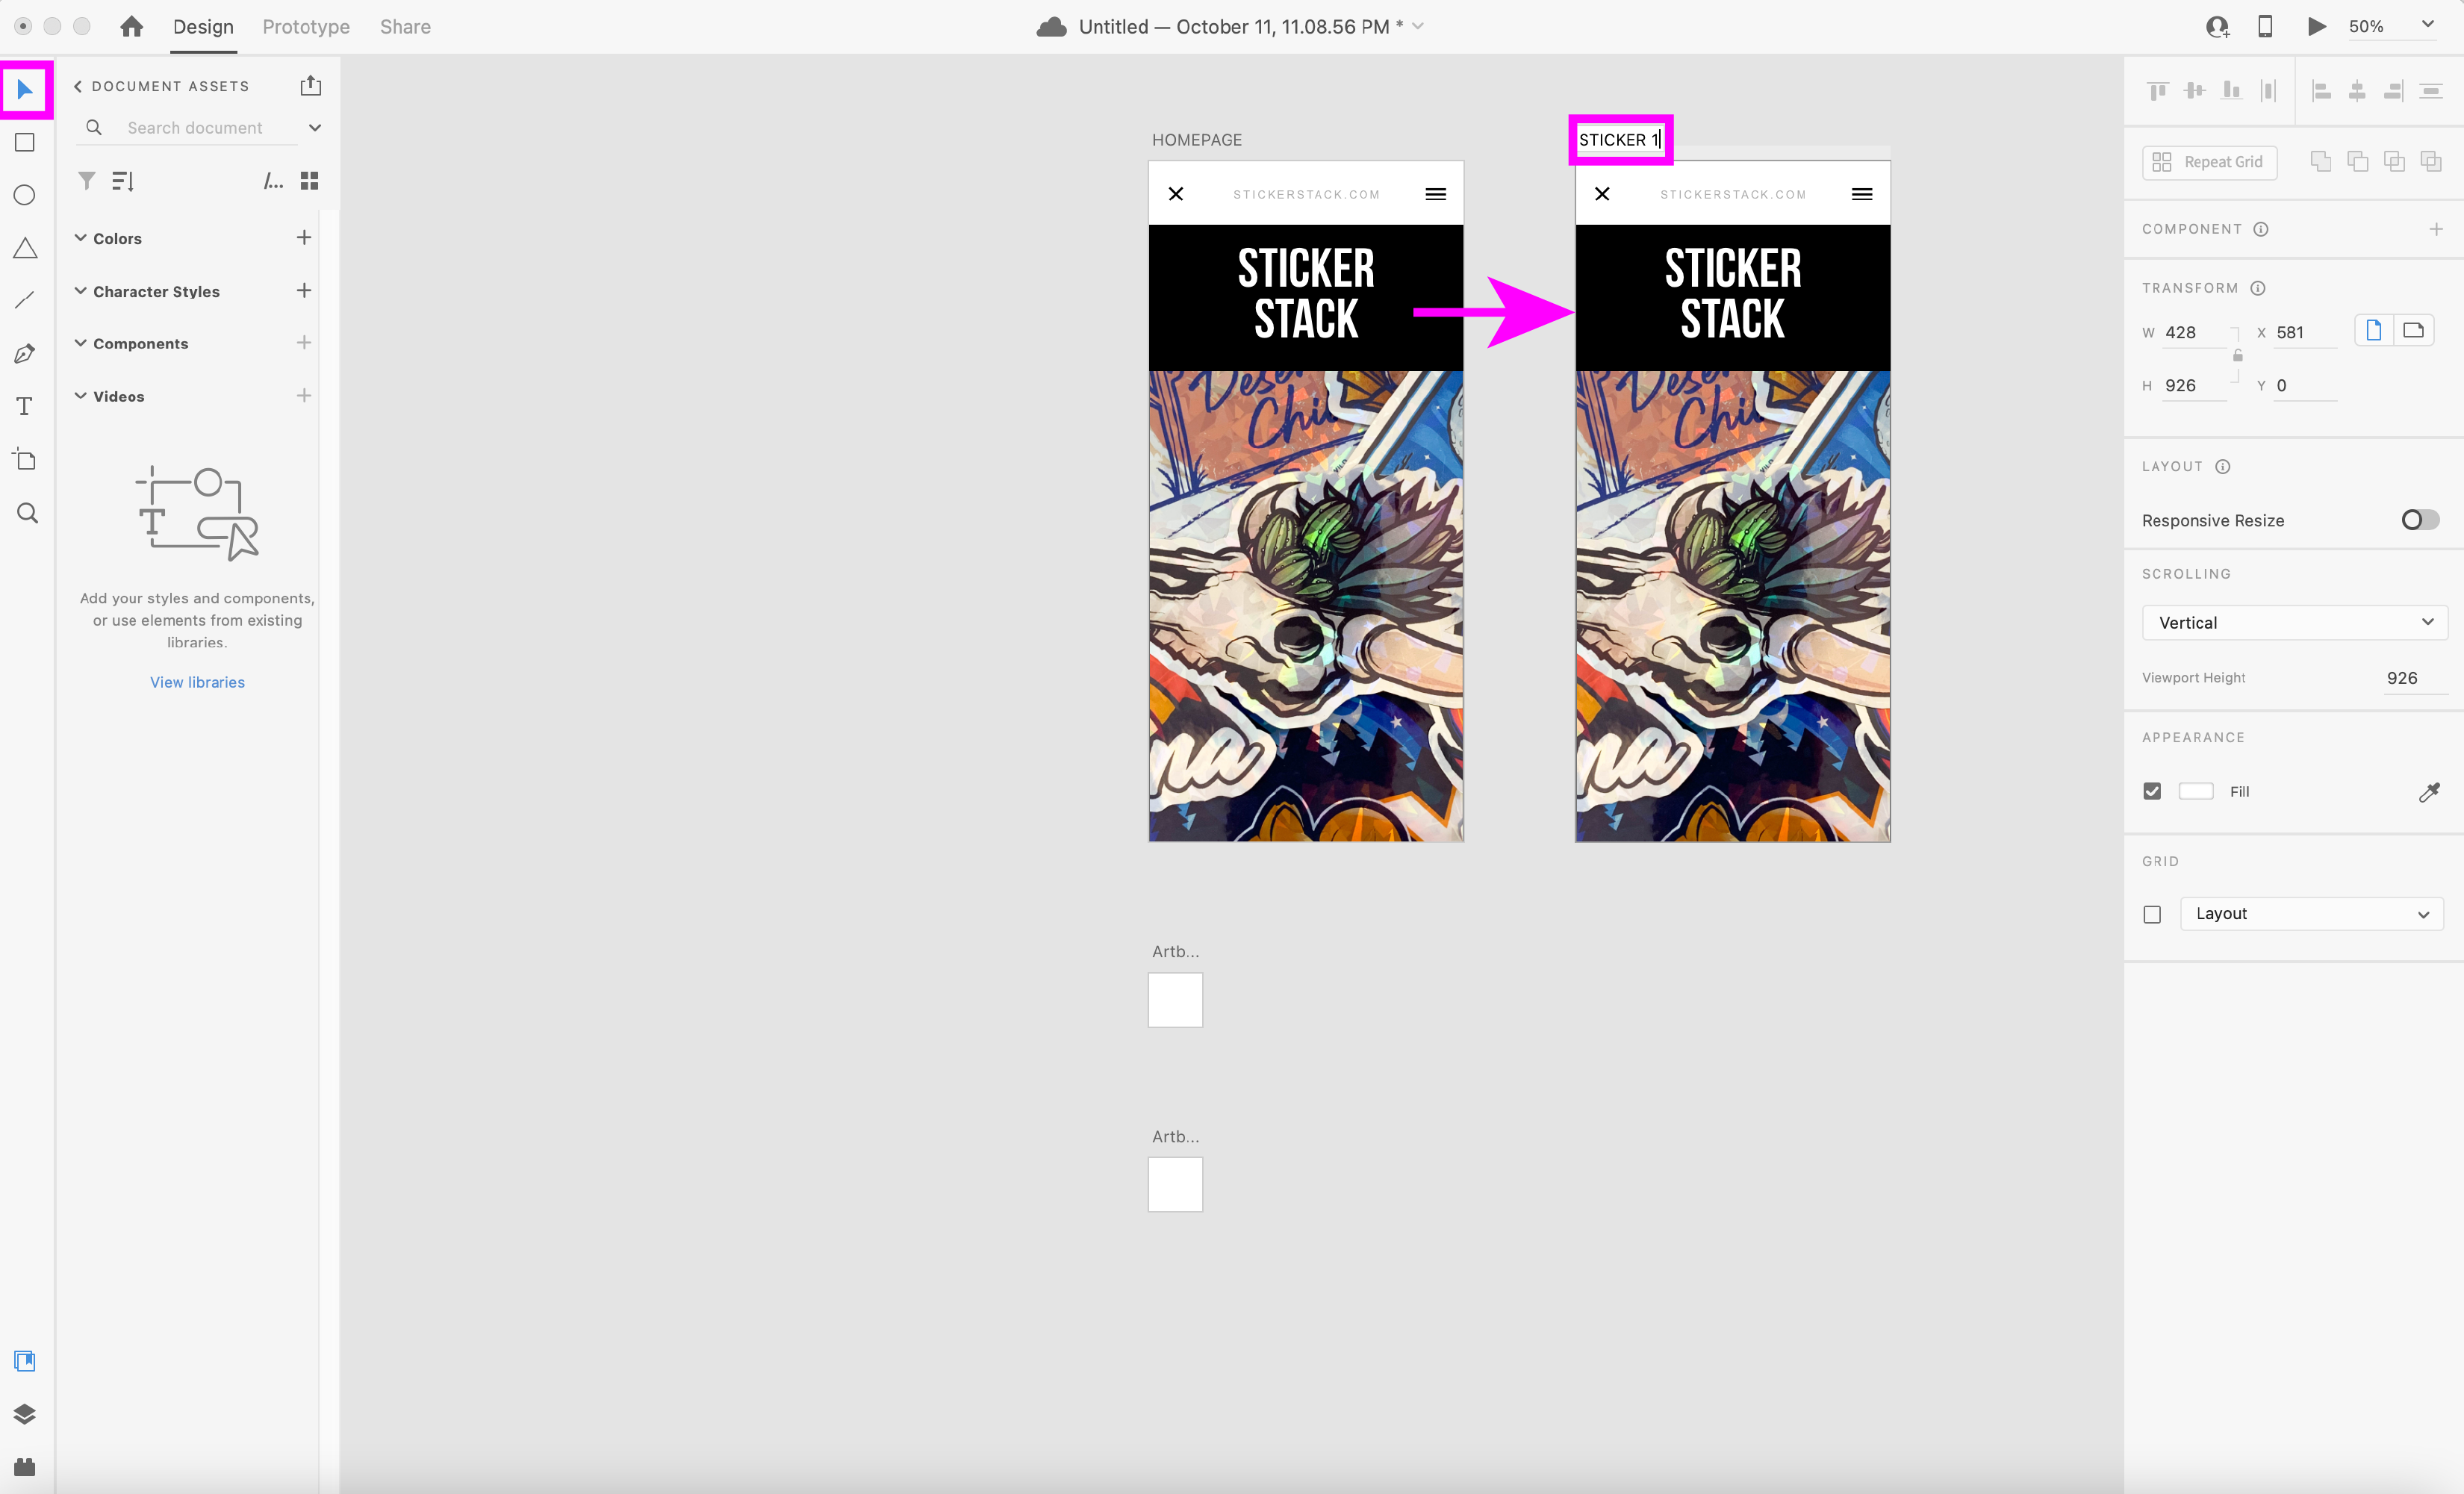The height and width of the screenshot is (1494, 2464).
Task: Open the Layout grid type dropdown
Action: [x=2311, y=914]
